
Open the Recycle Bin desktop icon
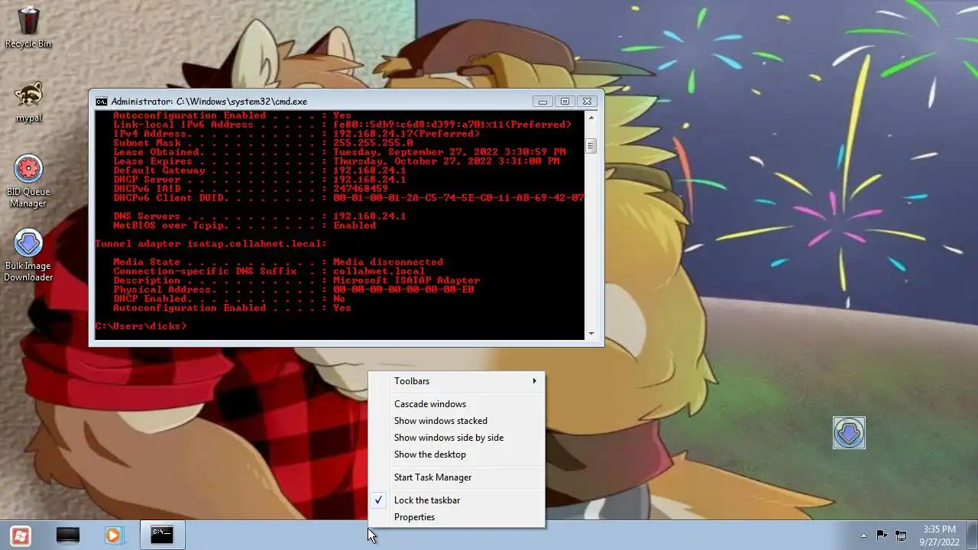(x=28, y=27)
